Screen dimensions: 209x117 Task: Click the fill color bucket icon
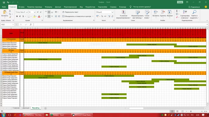pyautogui.click(x=34, y=16)
